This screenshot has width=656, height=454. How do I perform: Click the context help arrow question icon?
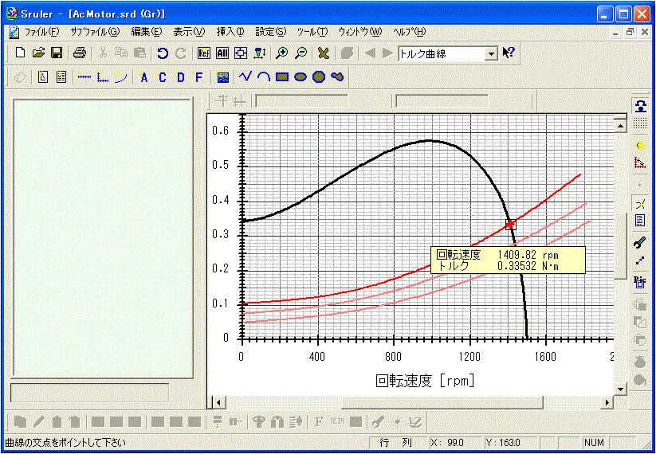pos(509,53)
